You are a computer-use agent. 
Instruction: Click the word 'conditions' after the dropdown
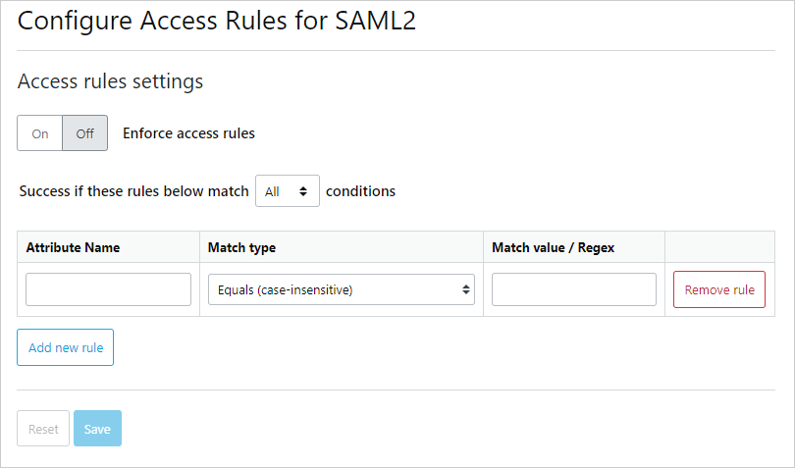tap(360, 191)
